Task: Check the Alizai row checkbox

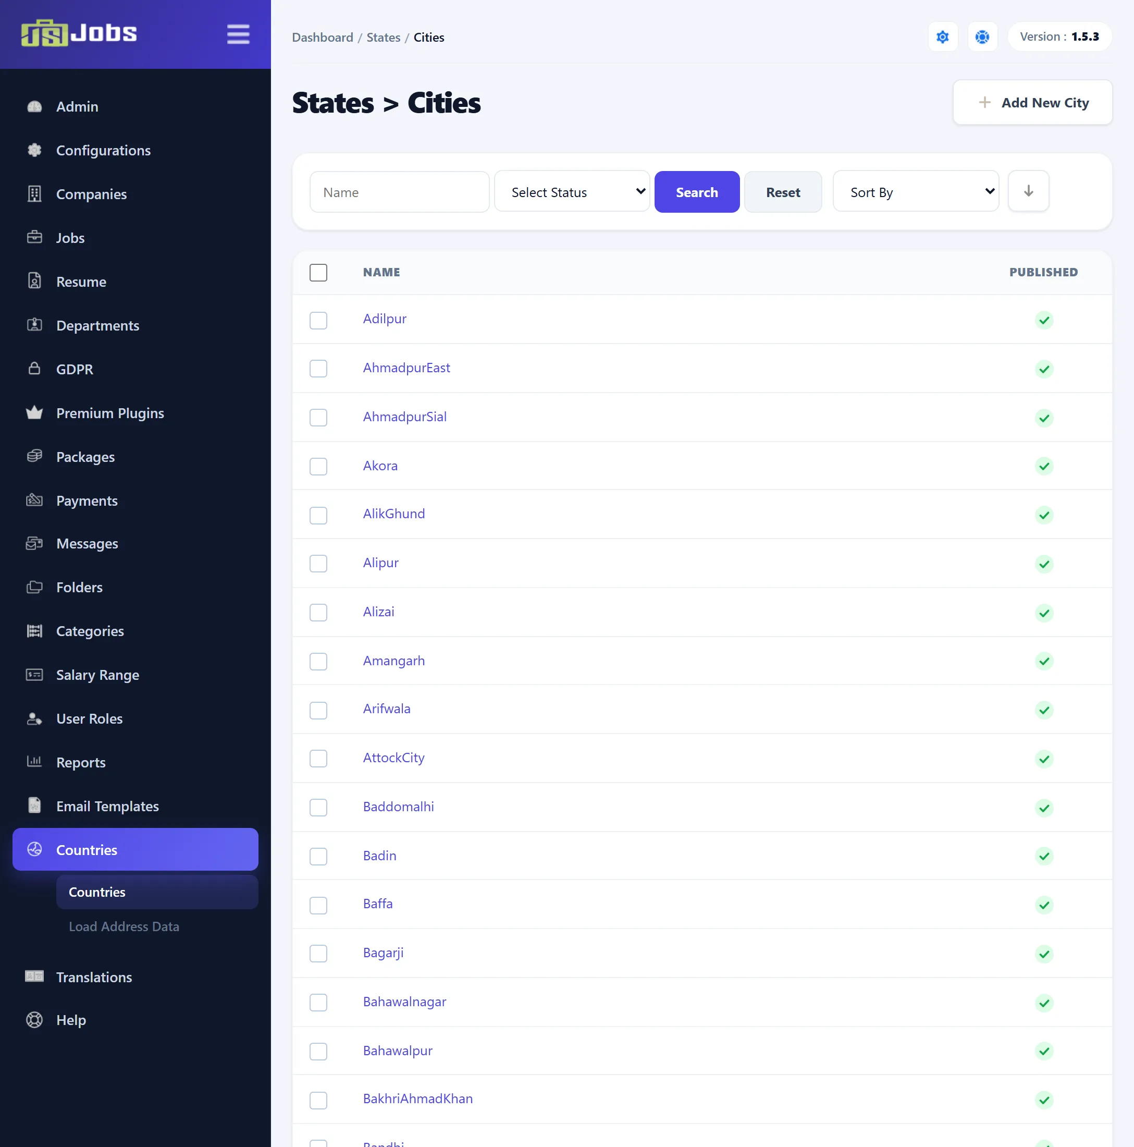Action: 318,612
